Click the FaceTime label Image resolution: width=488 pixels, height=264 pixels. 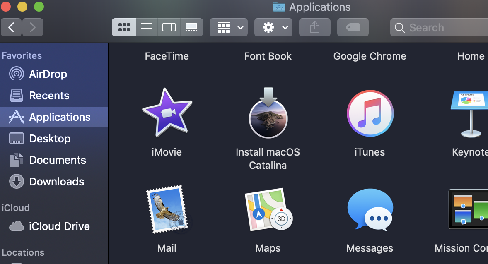[167, 56]
